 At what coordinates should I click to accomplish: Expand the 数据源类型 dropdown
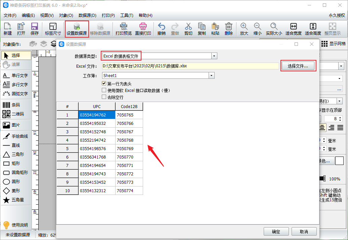click(x=214, y=56)
